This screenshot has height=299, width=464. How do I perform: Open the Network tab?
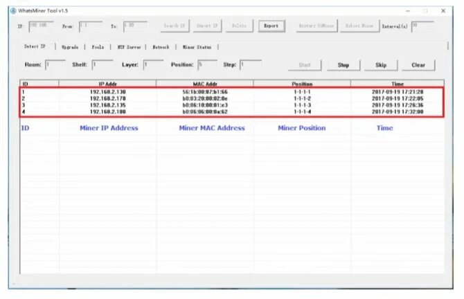(x=161, y=47)
